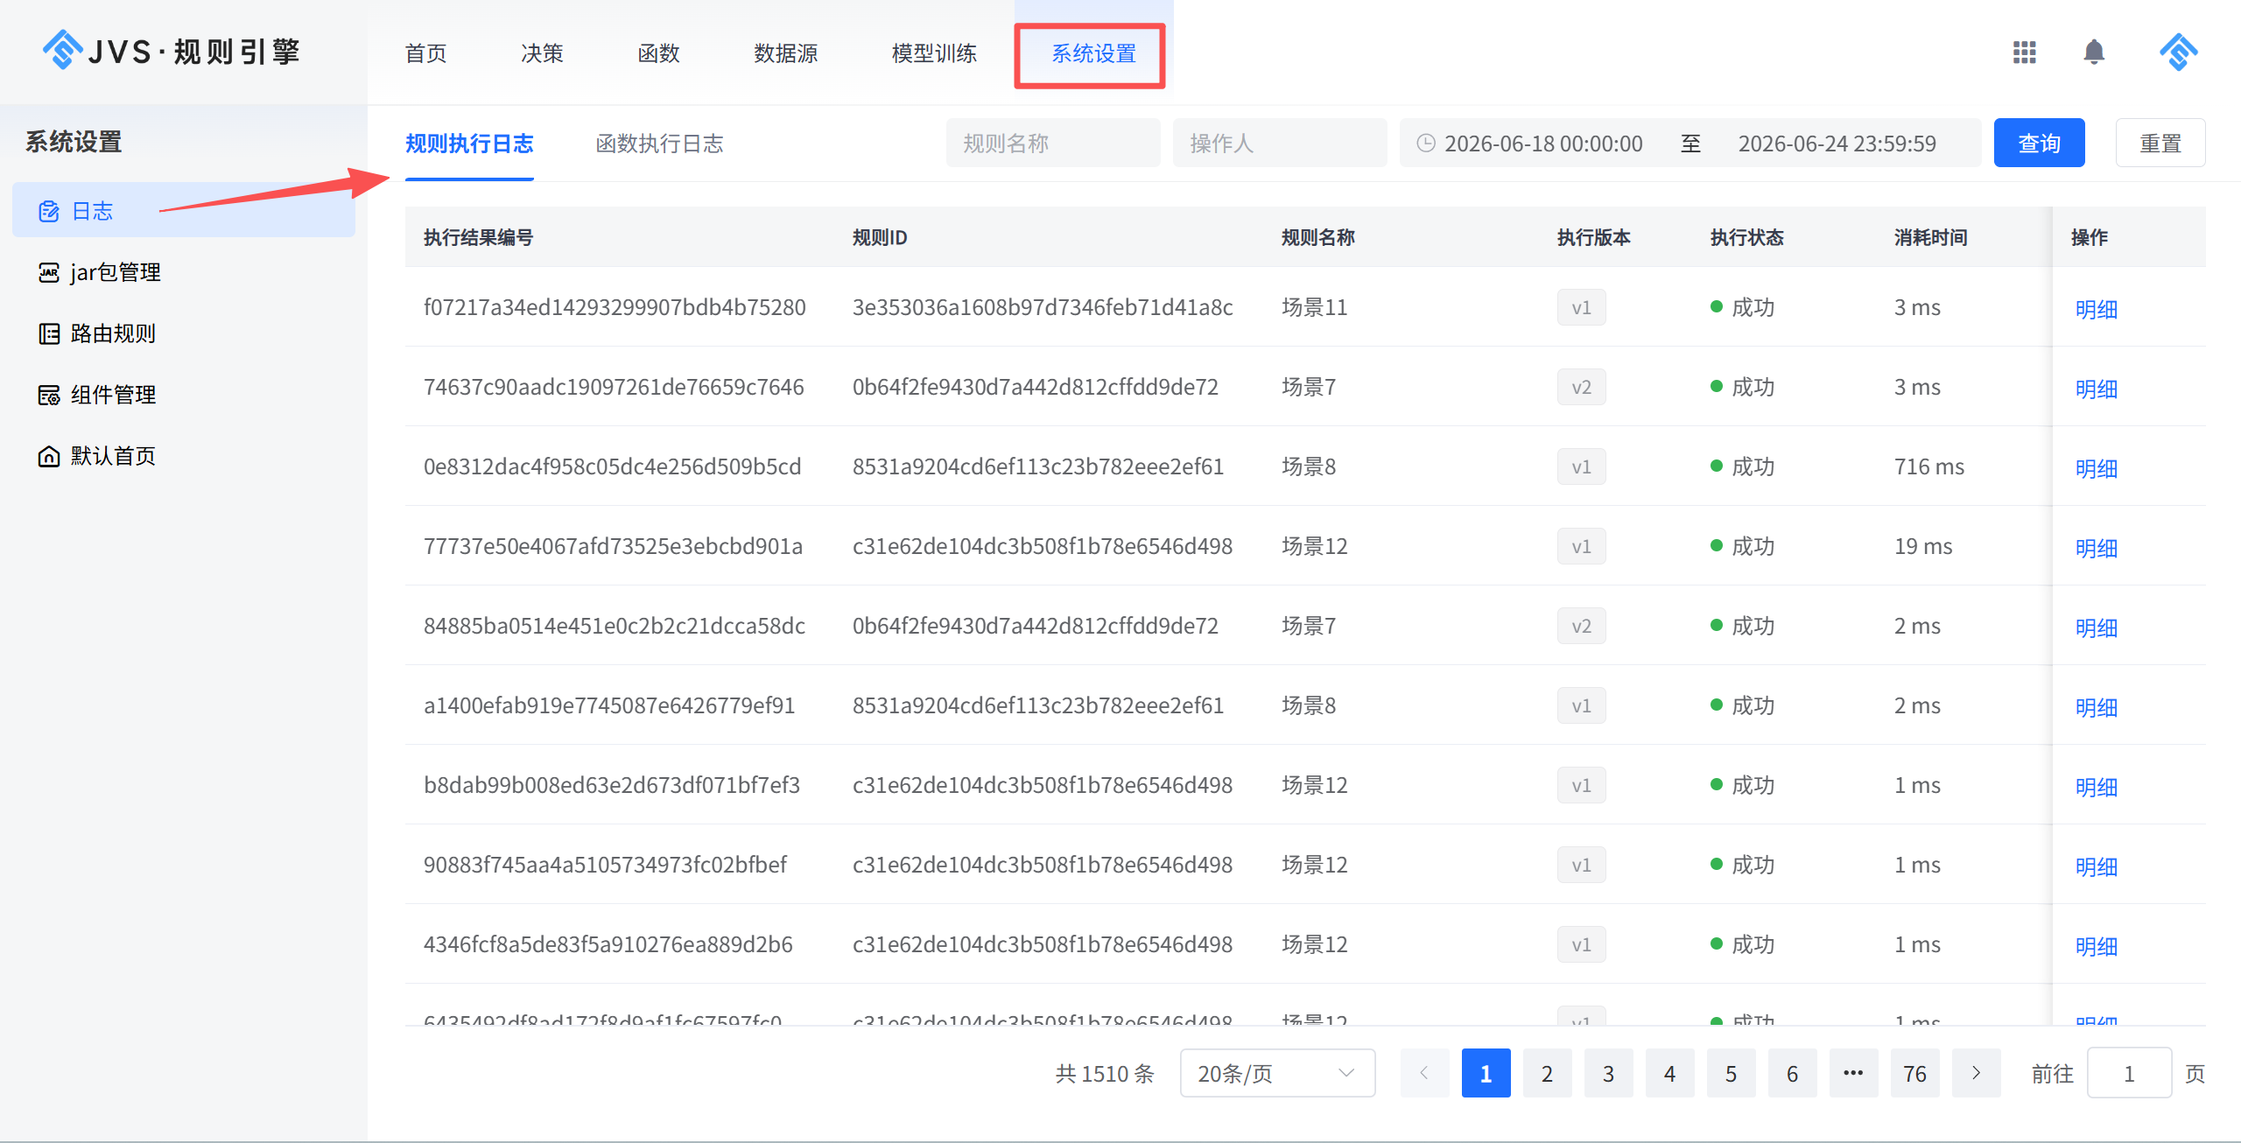The width and height of the screenshot is (2241, 1143).
Task: Switch to the 函数执行日志 tab
Action: point(660,144)
